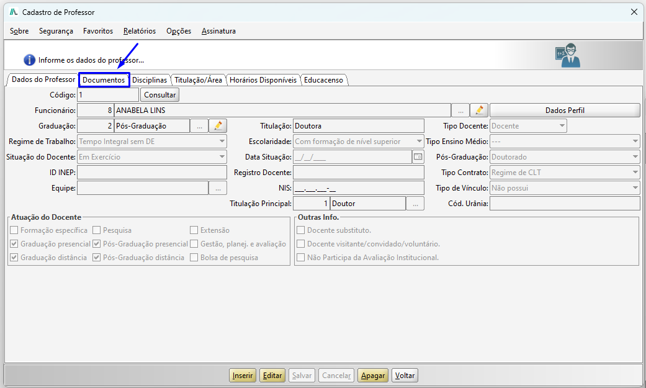The image size is (646, 388).
Task: Toggle Formação específica checkbox
Action: tap(14, 230)
